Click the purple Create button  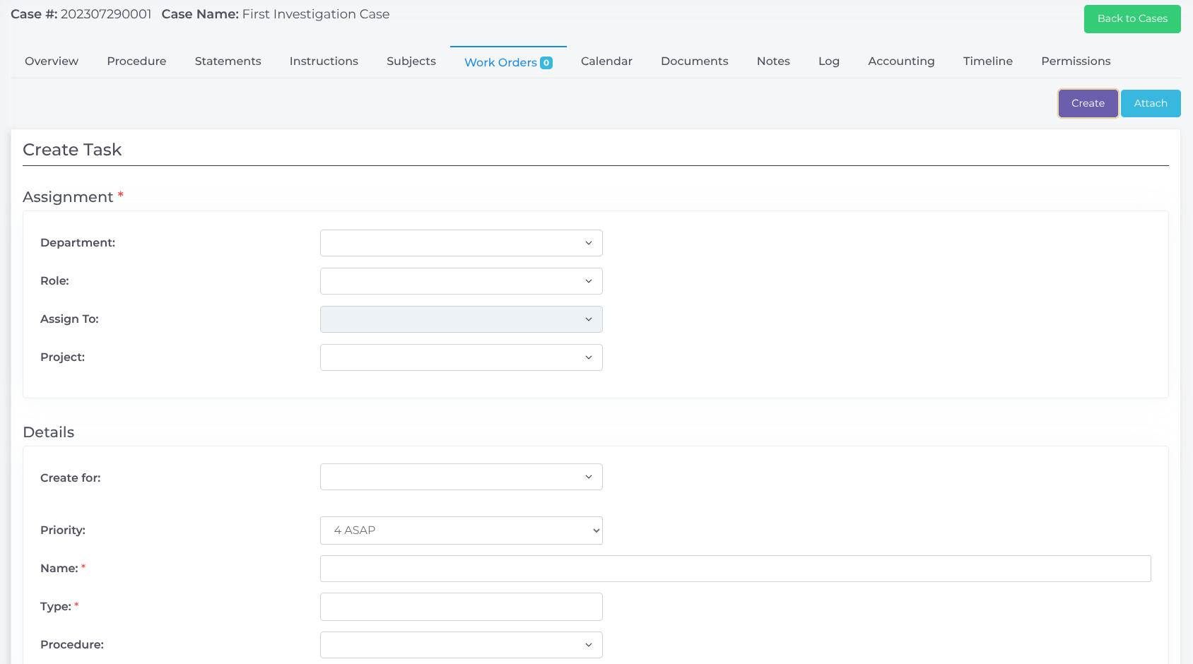pos(1088,103)
